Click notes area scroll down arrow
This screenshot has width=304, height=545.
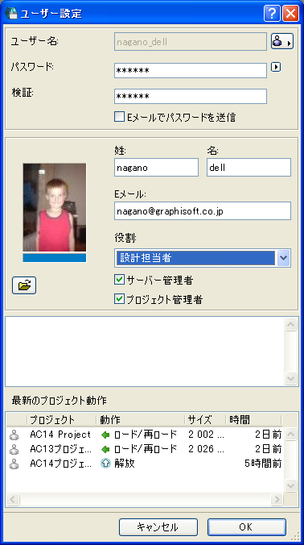290,378
